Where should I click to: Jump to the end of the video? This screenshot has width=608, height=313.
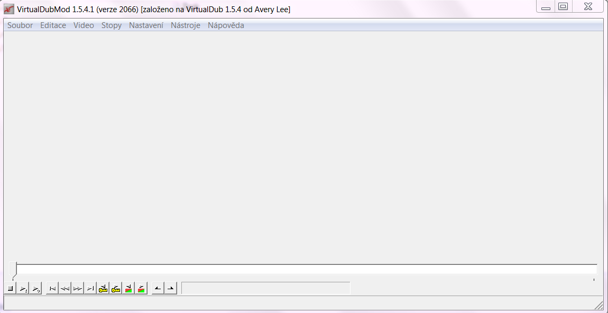90,289
